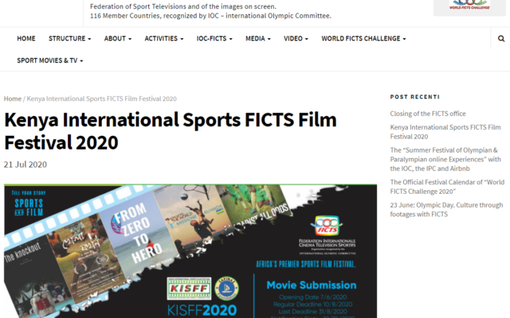Open the SPORT MOVIES & TV dropdown
The height and width of the screenshot is (318, 510).
(x=49, y=60)
